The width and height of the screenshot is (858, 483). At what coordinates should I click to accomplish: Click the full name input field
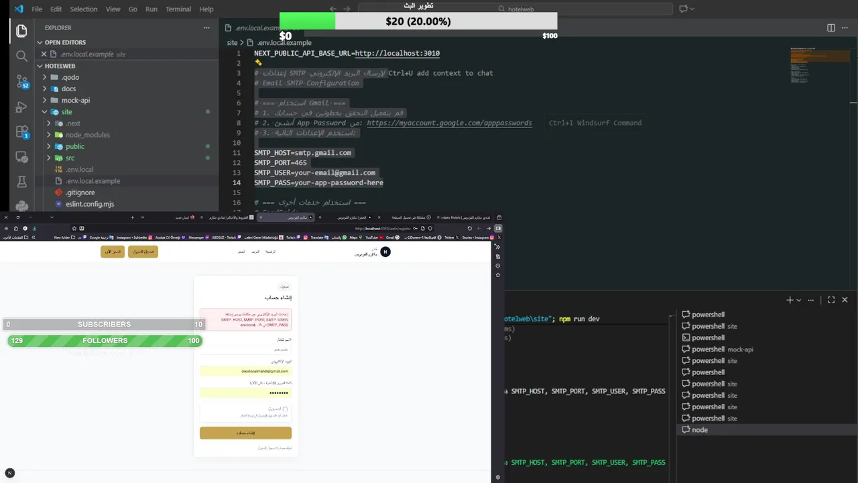[245, 350]
